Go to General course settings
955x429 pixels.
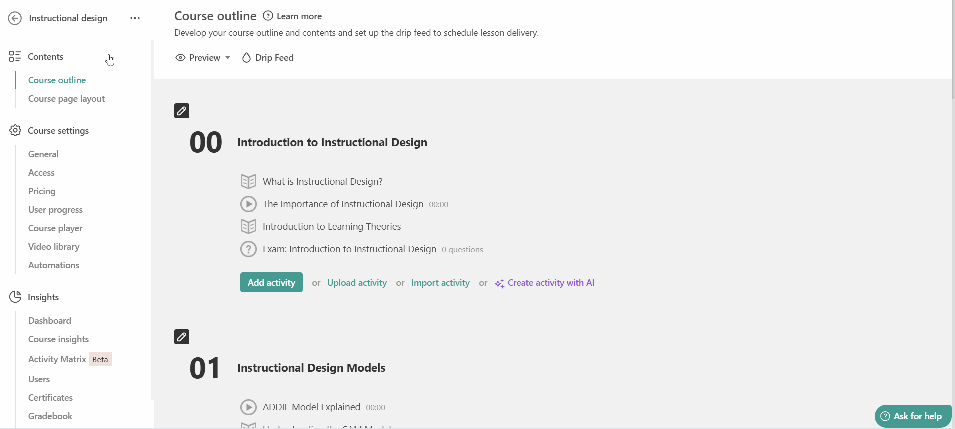43,154
